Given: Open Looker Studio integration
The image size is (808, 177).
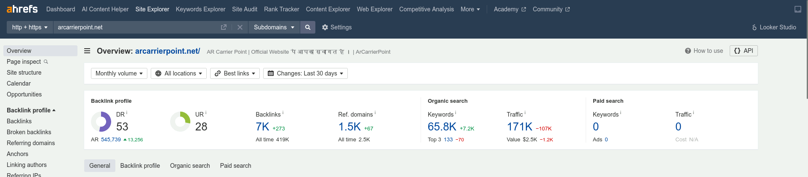Looking at the screenshot, I should (x=774, y=27).
